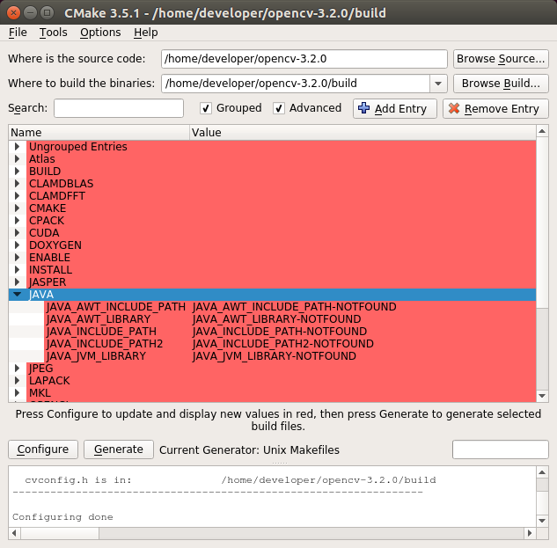Expand the ENABLE group
The height and width of the screenshot is (548, 557).
17,257
